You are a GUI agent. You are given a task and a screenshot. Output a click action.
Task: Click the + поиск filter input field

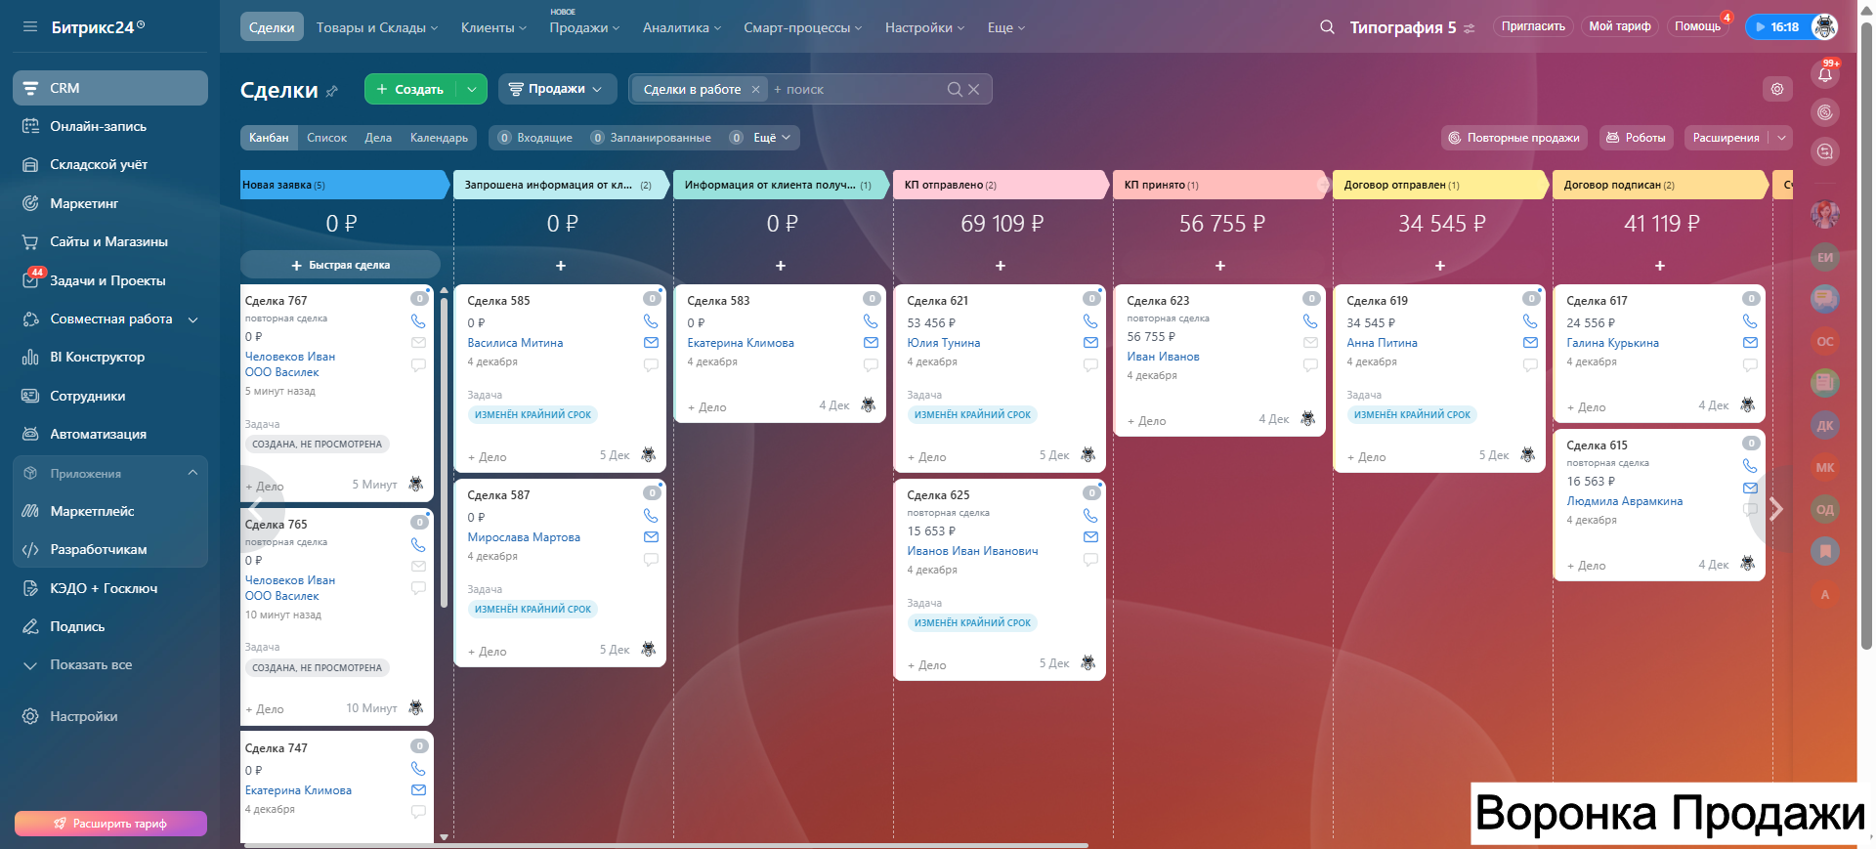[x=857, y=89]
